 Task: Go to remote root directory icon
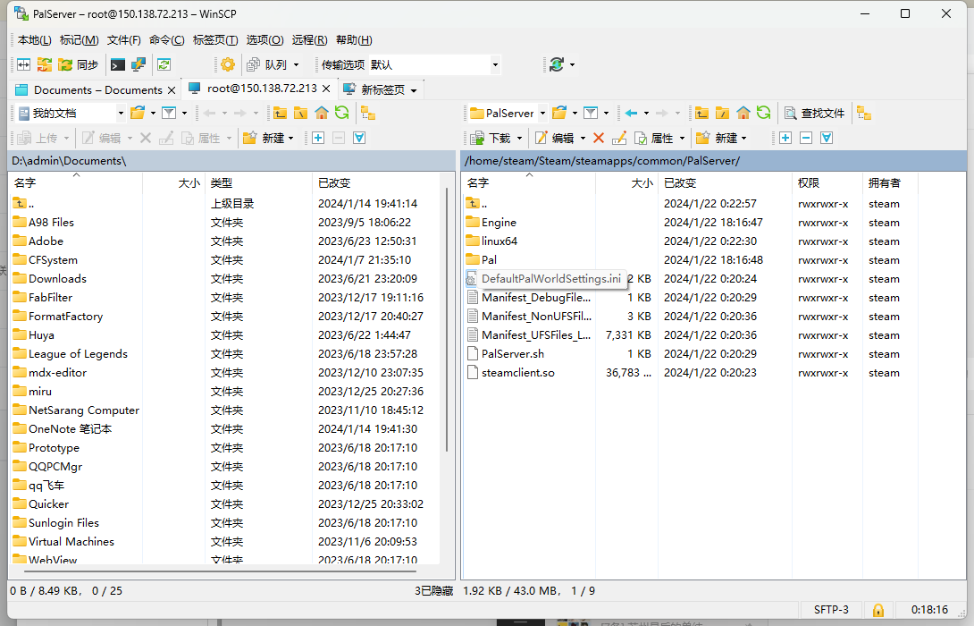722,114
